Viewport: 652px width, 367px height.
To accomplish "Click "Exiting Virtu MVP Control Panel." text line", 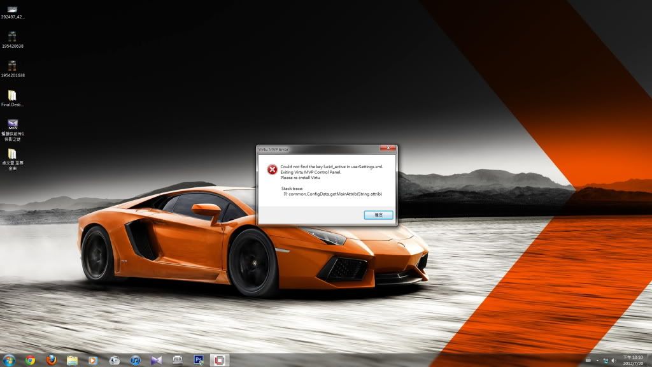I will 311,172.
